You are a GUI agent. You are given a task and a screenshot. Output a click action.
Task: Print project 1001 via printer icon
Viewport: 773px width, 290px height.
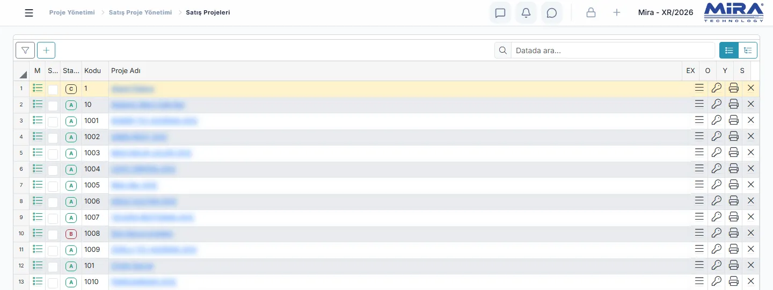point(734,120)
